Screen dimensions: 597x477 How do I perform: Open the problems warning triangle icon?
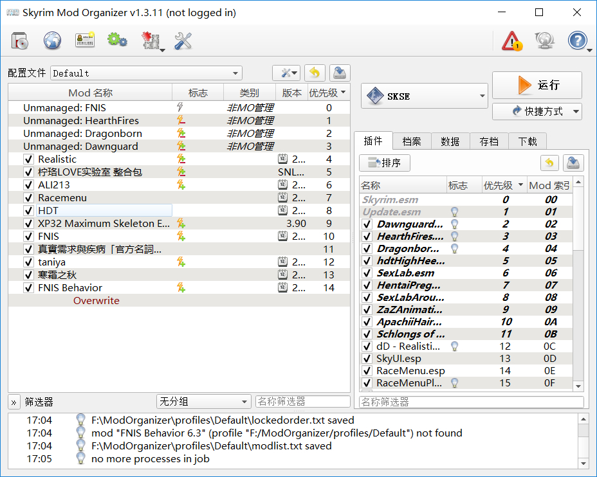[511, 41]
